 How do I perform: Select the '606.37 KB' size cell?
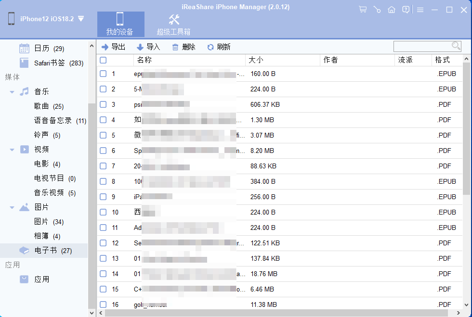pyautogui.click(x=265, y=104)
